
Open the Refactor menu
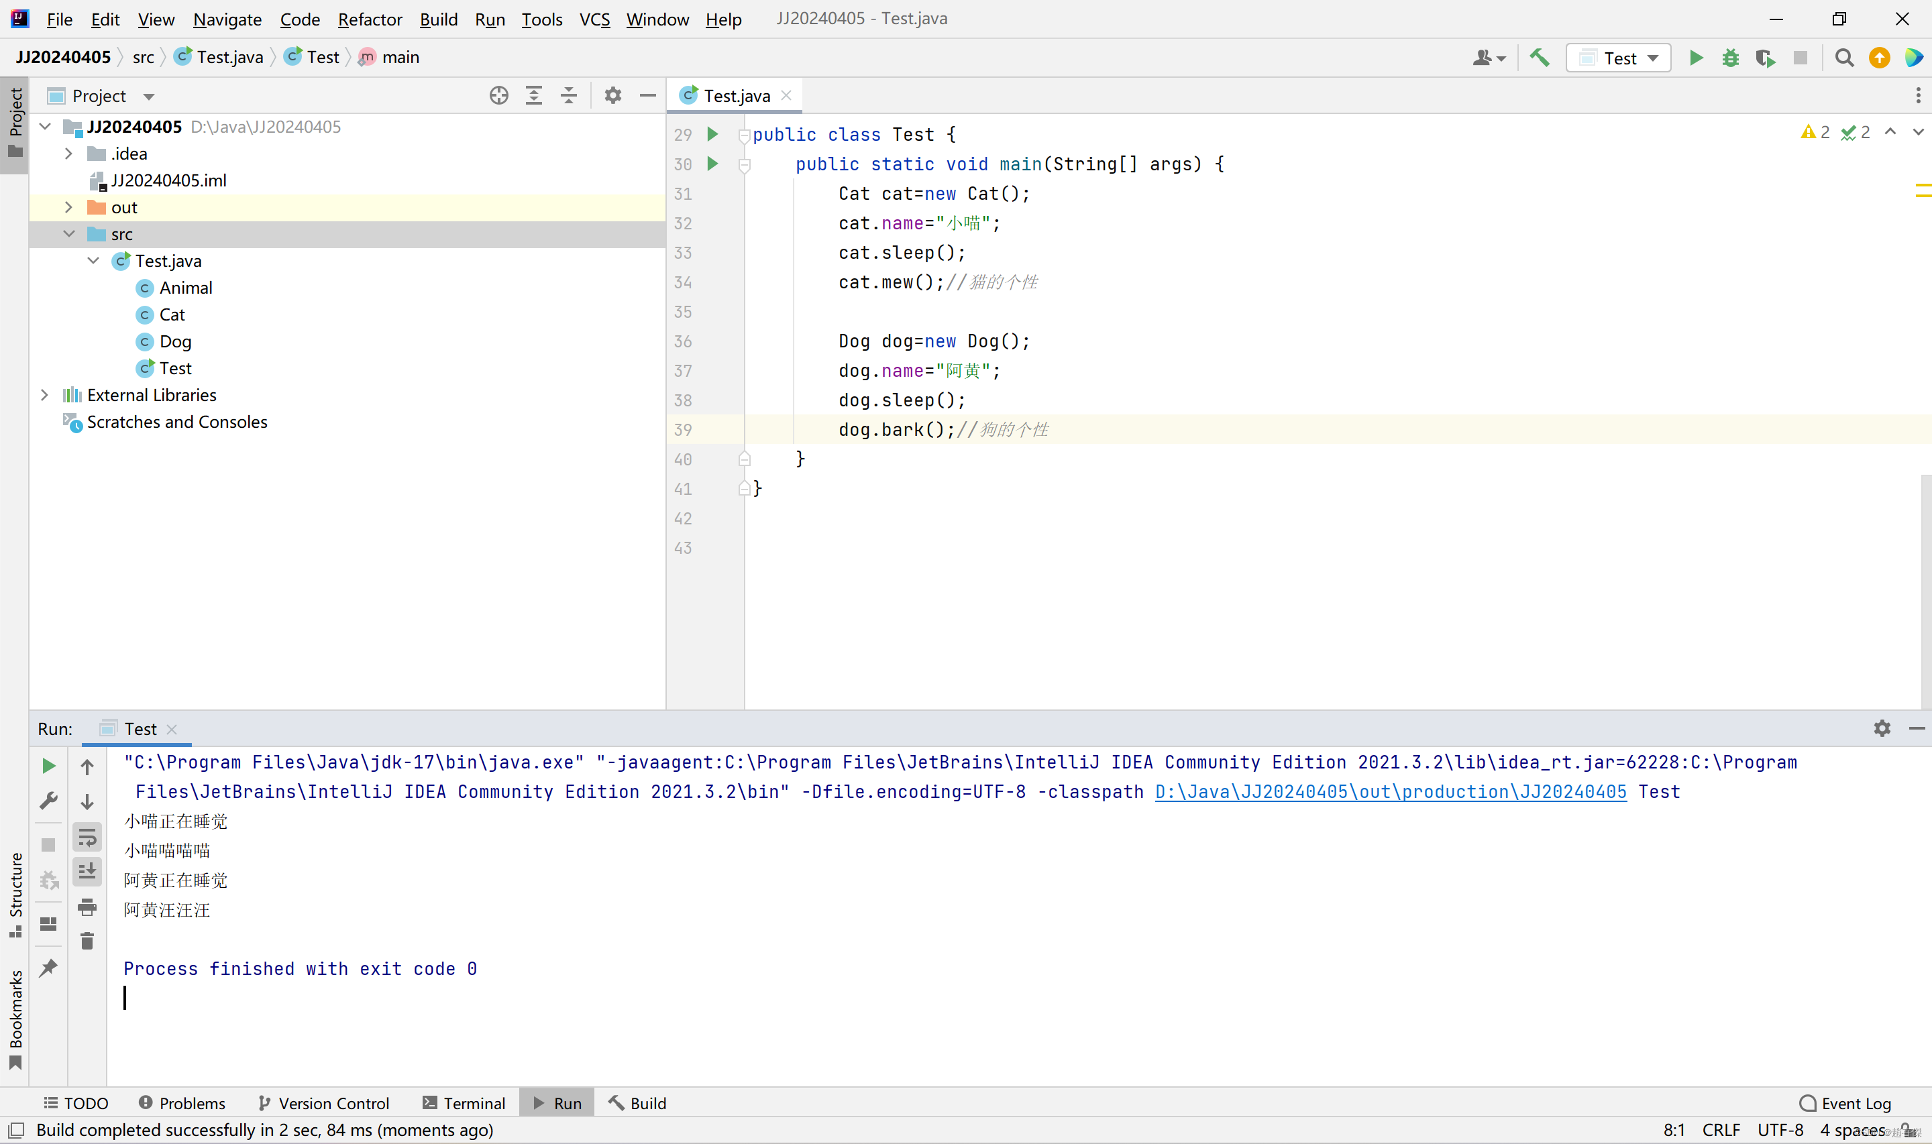coord(369,19)
